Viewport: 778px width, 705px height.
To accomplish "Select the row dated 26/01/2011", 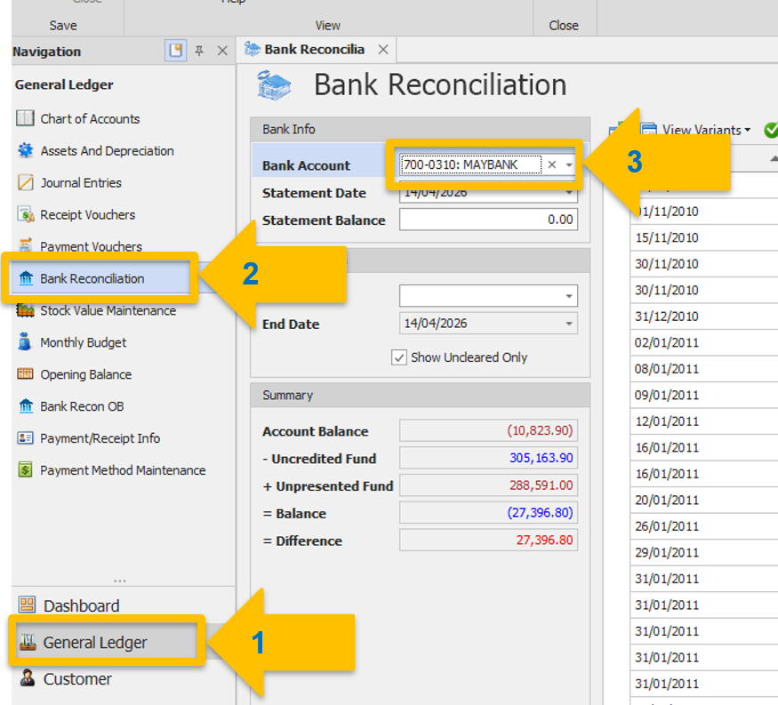I will pyautogui.click(x=703, y=526).
